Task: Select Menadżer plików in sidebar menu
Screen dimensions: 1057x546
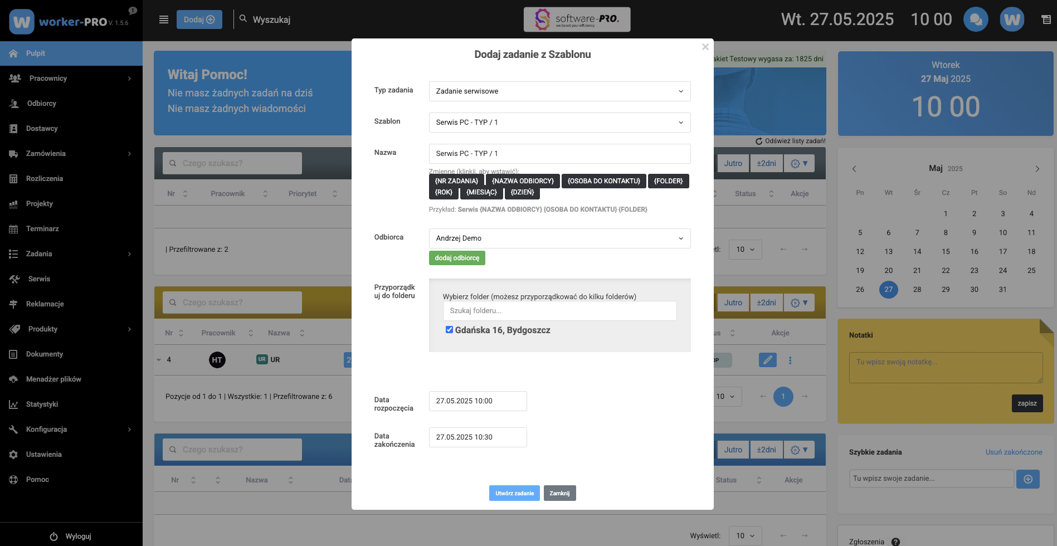Action: [x=53, y=379]
